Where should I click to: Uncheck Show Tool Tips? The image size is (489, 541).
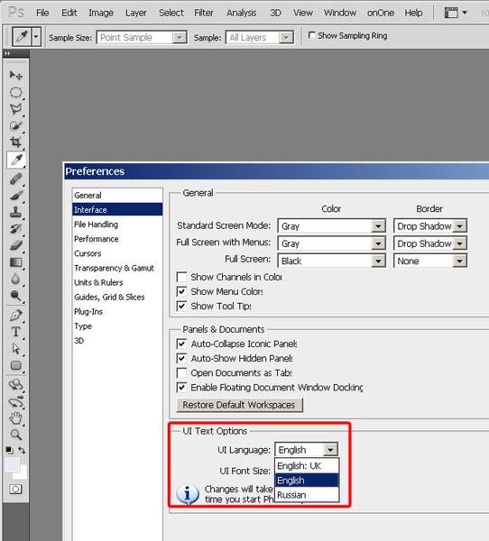point(181,306)
